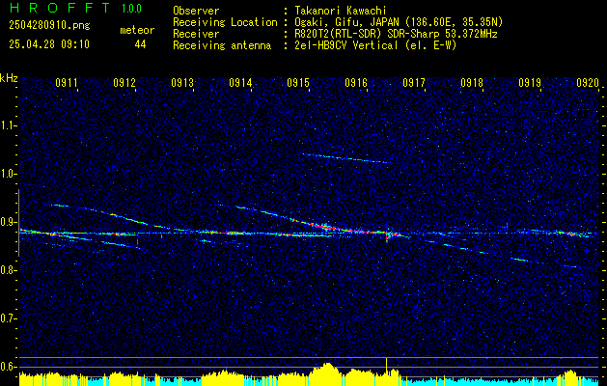
Task: Click the HROFFT 1.0.0 title text
Action: pos(75,8)
